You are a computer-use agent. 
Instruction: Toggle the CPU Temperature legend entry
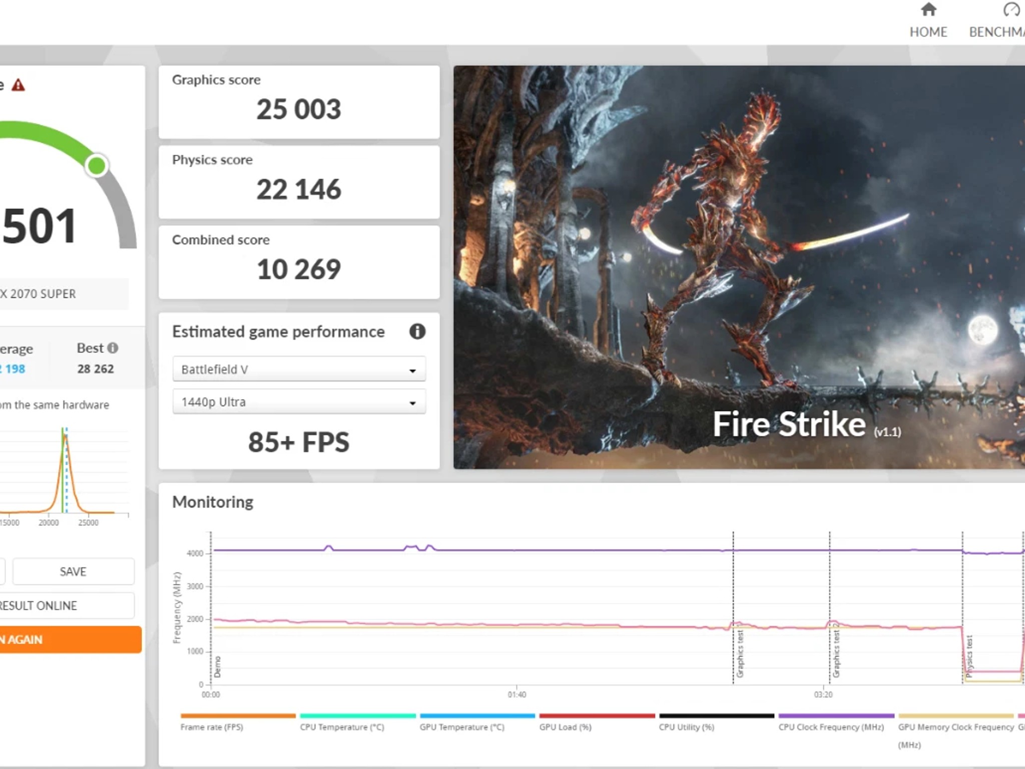[357, 722]
